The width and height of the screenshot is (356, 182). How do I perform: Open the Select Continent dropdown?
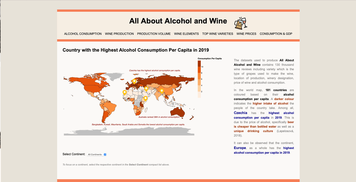click(x=97, y=154)
